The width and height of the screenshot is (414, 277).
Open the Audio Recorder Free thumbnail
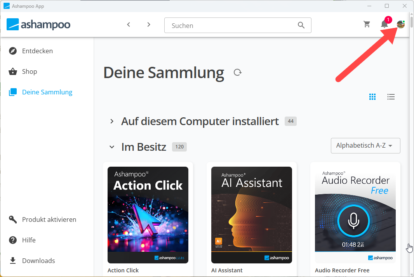[355, 215]
